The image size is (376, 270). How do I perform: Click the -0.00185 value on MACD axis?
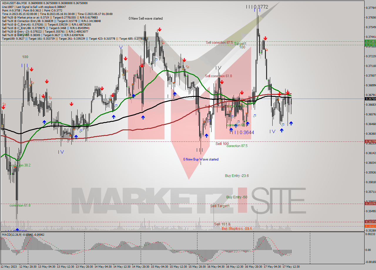pyautogui.click(x=370, y=261)
